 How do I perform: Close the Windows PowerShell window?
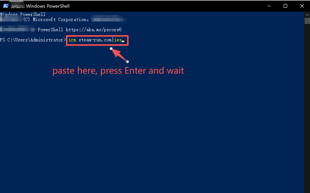tap(302, 6)
